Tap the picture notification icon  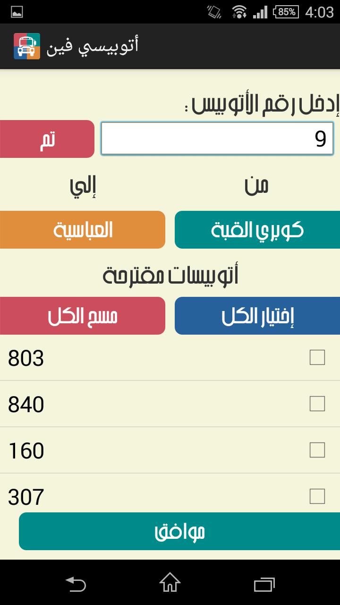click(x=17, y=12)
